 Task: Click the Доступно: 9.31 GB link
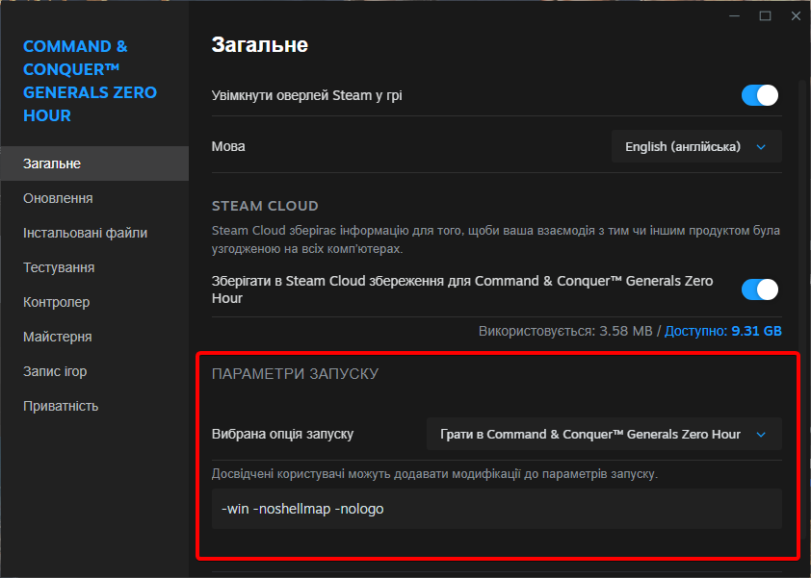(723, 331)
